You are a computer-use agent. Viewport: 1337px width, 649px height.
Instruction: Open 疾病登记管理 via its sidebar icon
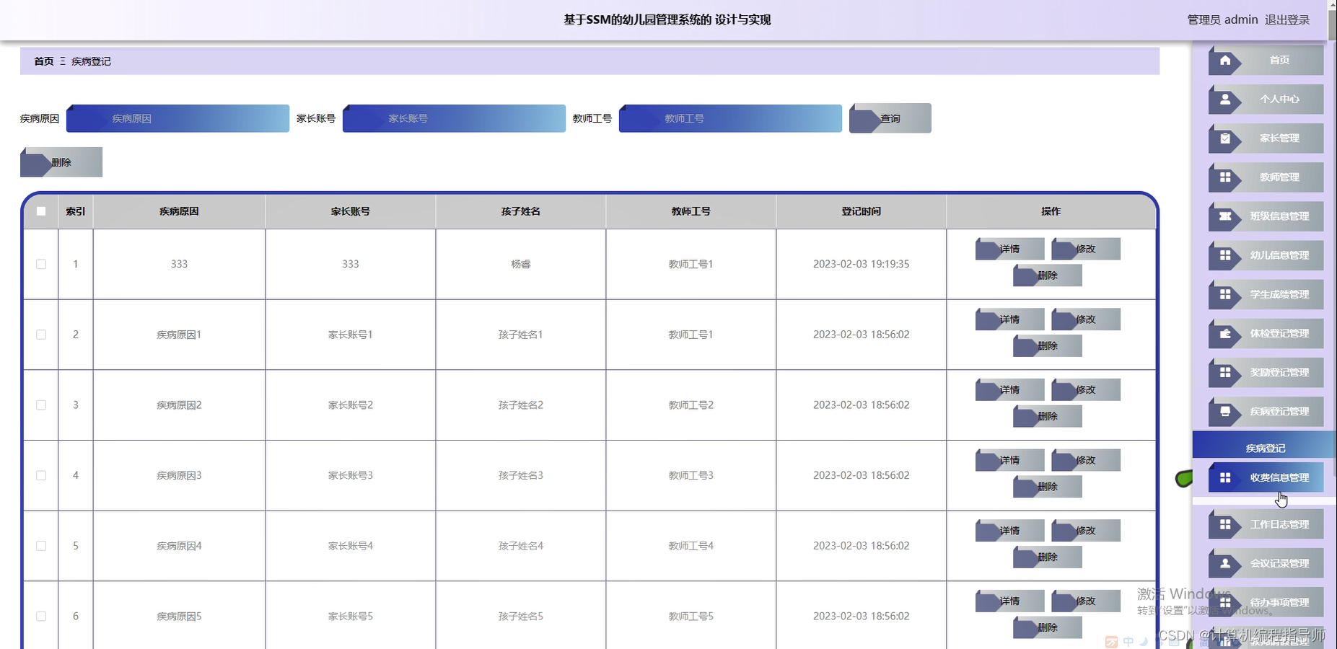click(x=1225, y=412)
